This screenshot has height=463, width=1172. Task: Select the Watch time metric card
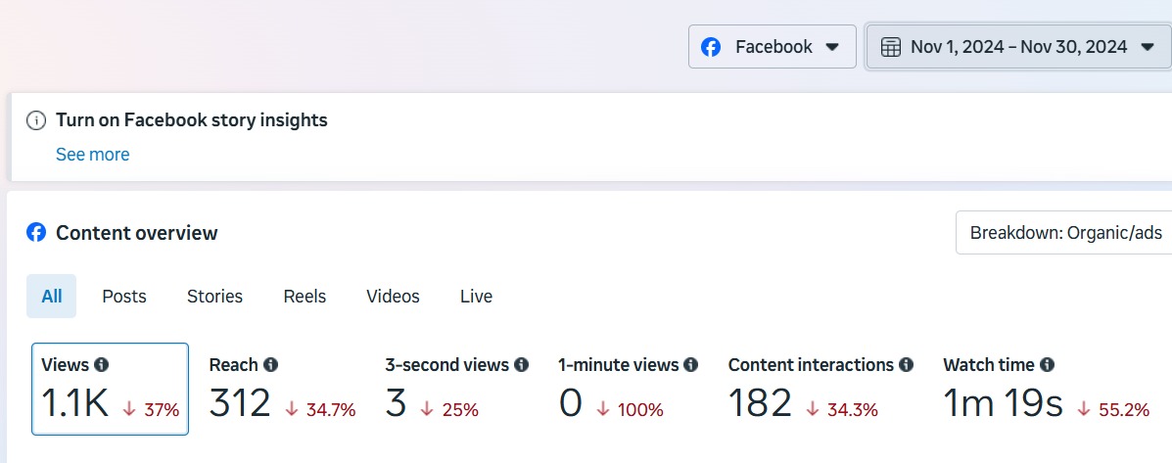click(1045, 389)
